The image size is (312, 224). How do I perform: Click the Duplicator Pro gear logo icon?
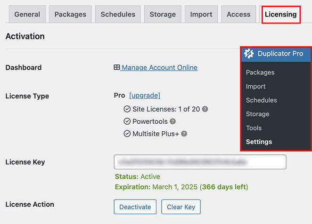click(249, 54)
